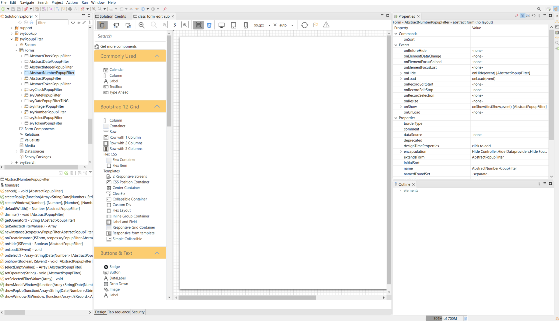
Task: Toggle show categories in Properties toolbar
Action: 522,16
